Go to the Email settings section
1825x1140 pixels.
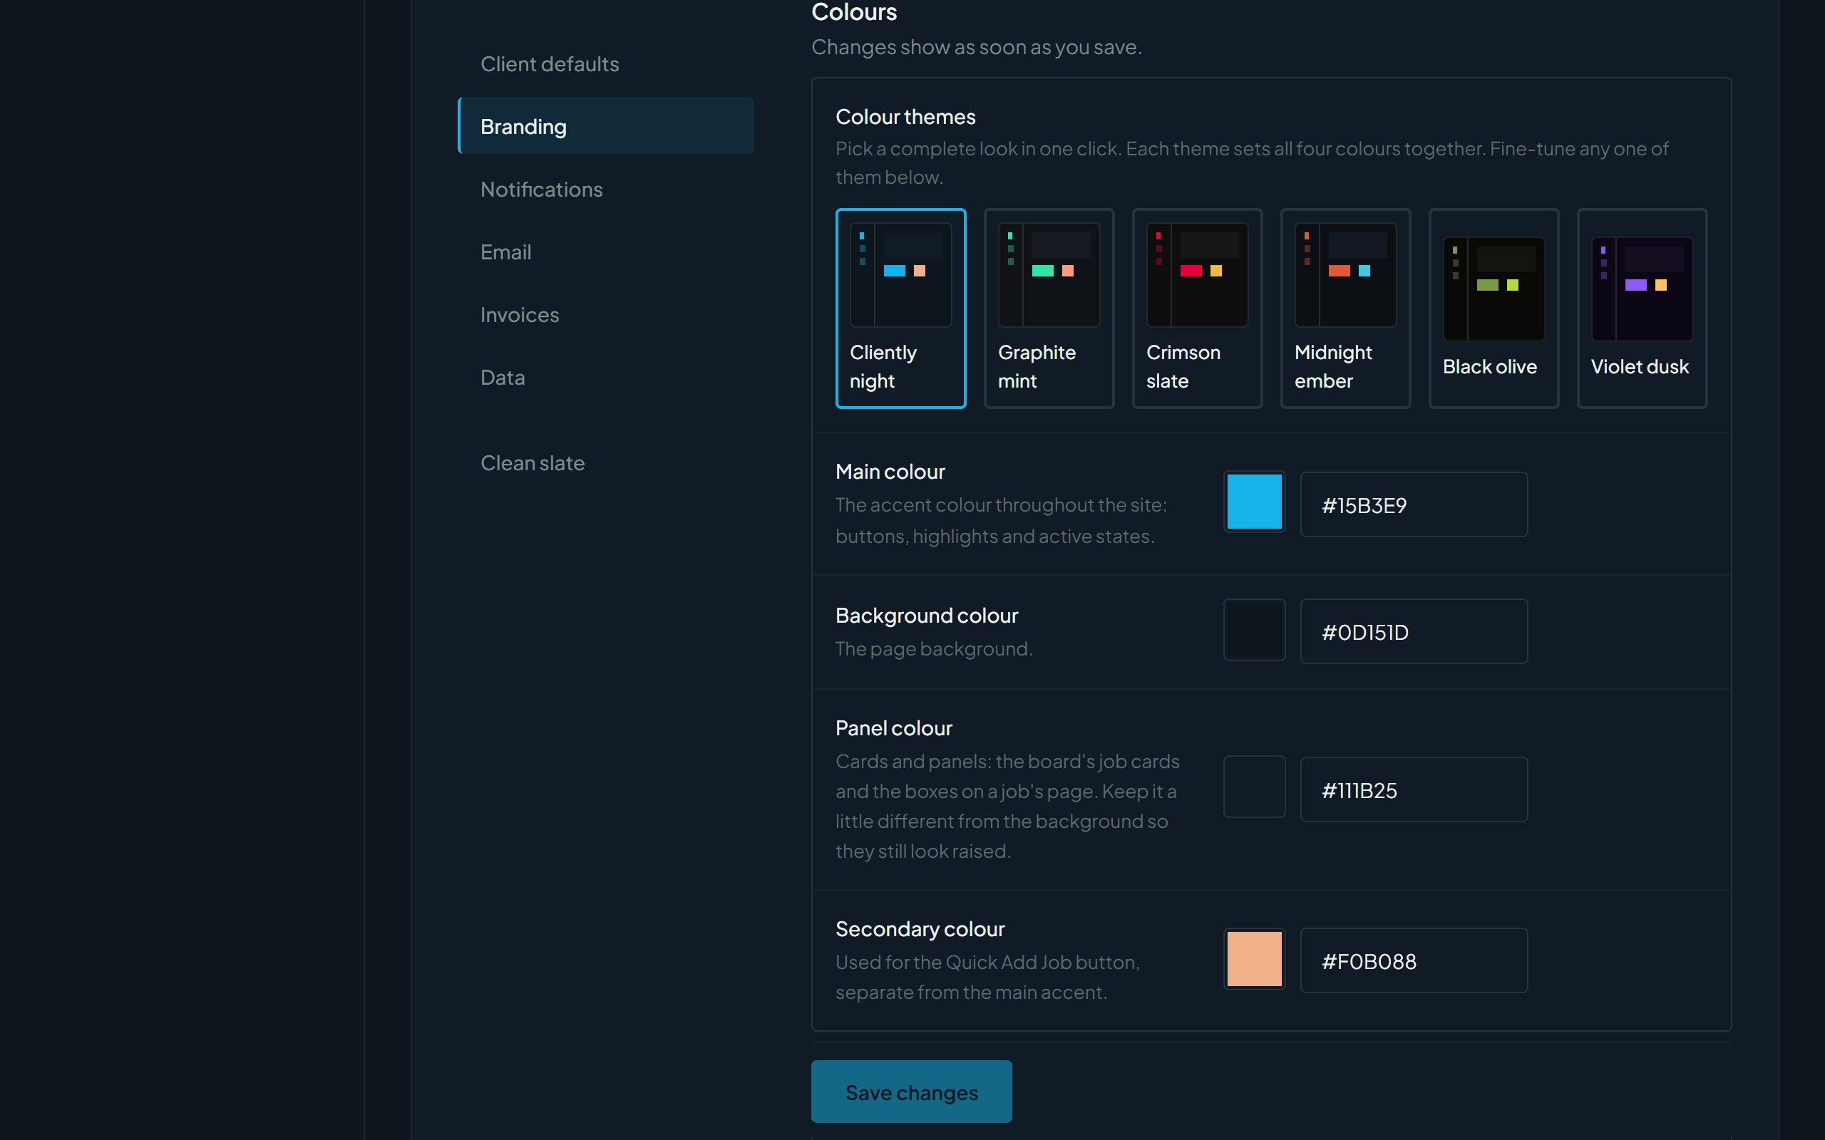(605, 251)
